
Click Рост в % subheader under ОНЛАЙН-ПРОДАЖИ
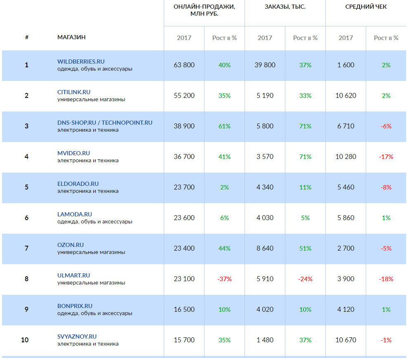click(x=224, y=38)
